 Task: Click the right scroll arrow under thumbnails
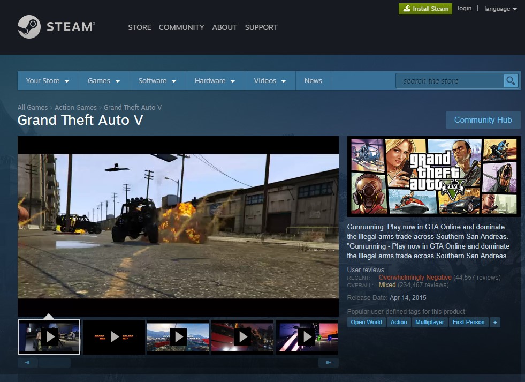pos(329,362)
